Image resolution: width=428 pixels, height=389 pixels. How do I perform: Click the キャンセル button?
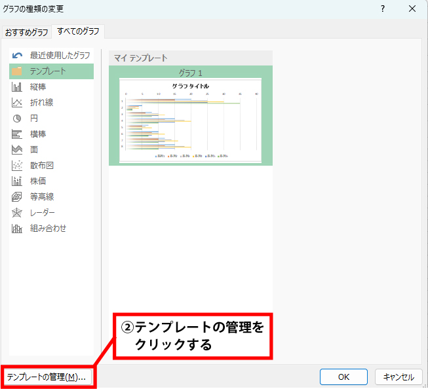tap(399, 377)
